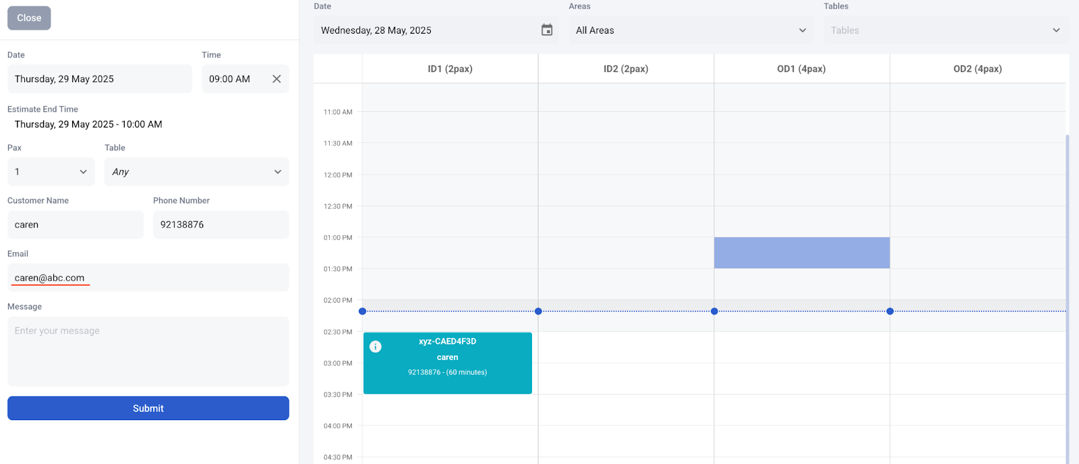The width and height of the screenshot is (1079, 464).
Task: Click the Customer Name field
Action: 76,225
